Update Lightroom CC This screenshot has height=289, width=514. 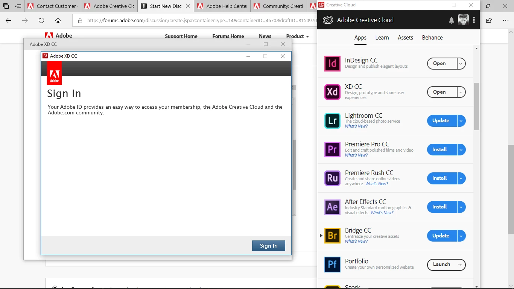tap(442, 121)
